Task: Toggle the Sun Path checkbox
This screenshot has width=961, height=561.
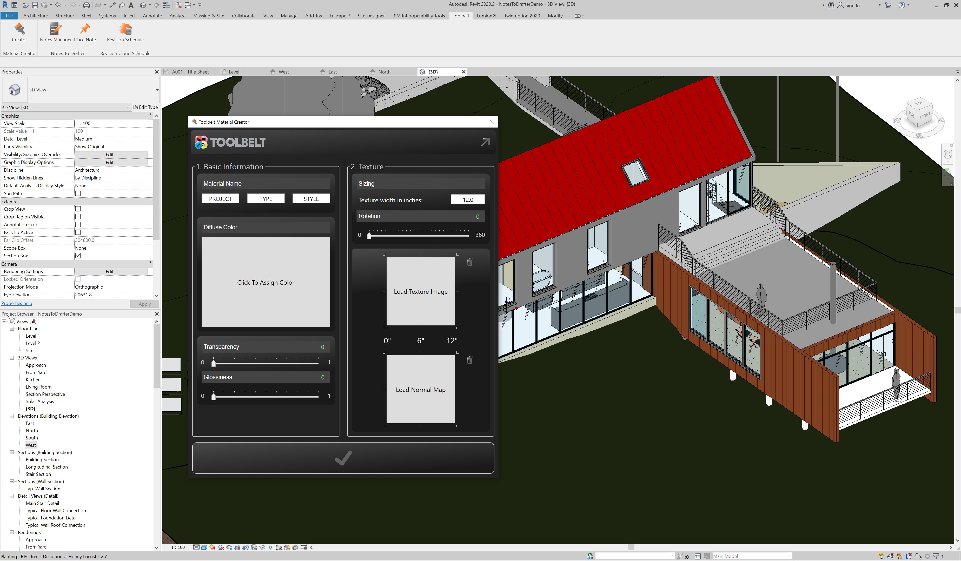Action: [78, 193]
